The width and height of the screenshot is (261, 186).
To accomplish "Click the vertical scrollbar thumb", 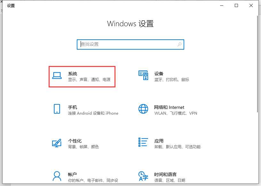I will 257,64.
